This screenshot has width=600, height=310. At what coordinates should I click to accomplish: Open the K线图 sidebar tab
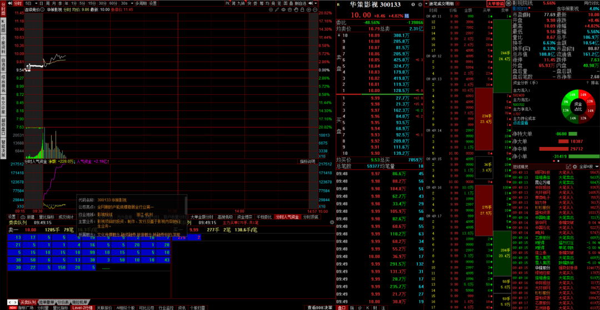3,26
